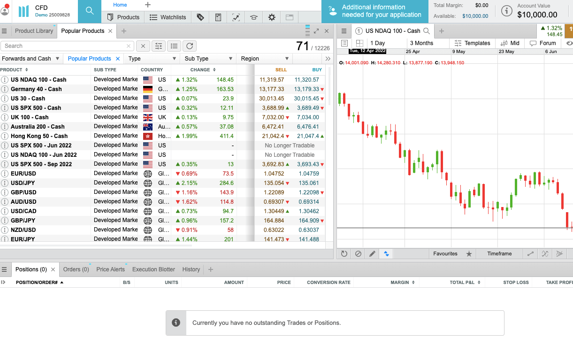Click Additional information needed banner
The width and height of the screenshot is (573, 338).
[x=375, y=11]
